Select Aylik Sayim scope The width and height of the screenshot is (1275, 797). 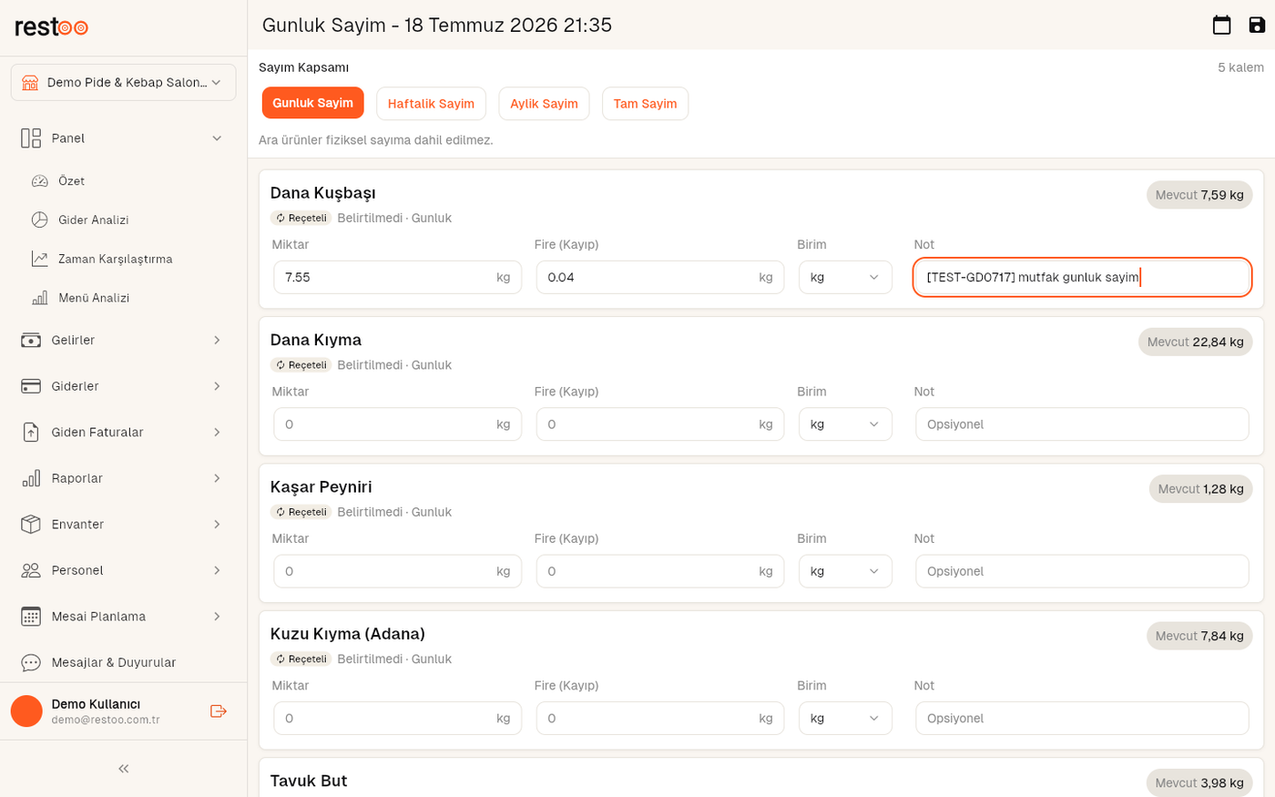(x=544, y=104)
